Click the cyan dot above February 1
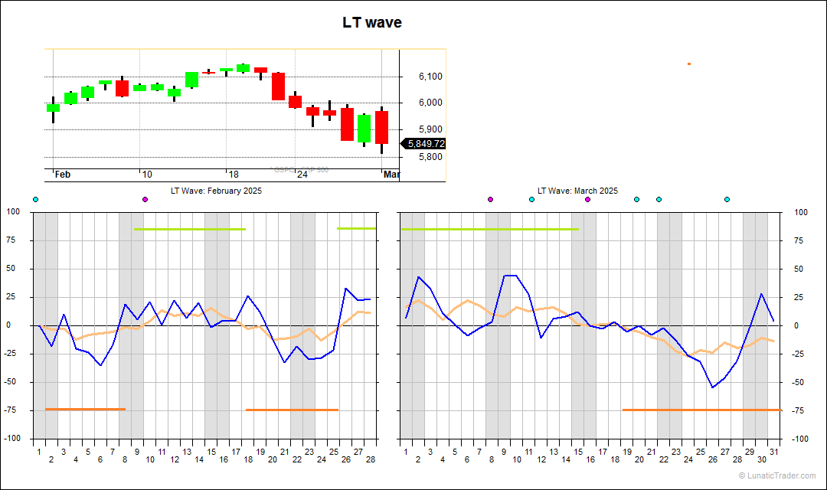 (35, 200)
